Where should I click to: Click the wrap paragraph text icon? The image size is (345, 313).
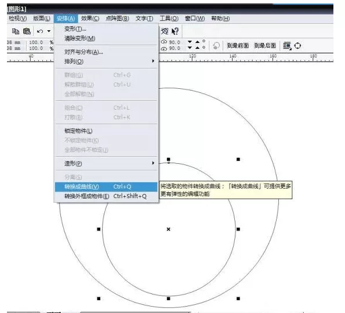point(287,46)
